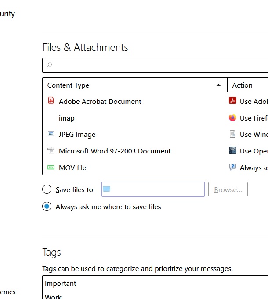Select the Save files to radio button
Screen dimensions: 268x299
47,189
